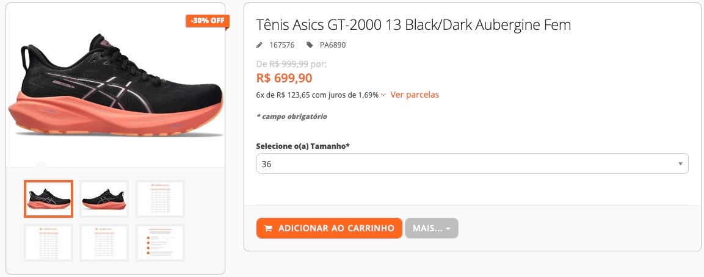Image resolution: width=704 pixels, height=277 pixels.
Task: Expand installments chevron after 'juros de 1,69%'
Action: 383,95
